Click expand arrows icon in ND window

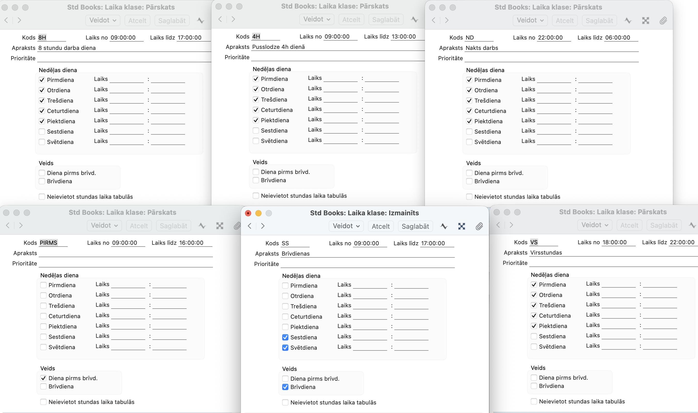[x=646, y=21]
